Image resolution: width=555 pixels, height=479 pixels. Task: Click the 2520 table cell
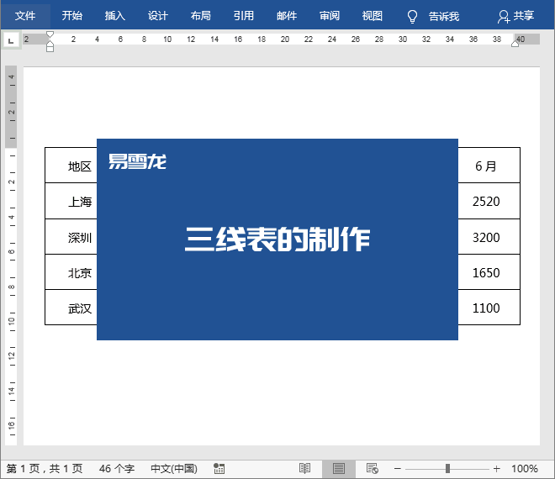point(489,201)
